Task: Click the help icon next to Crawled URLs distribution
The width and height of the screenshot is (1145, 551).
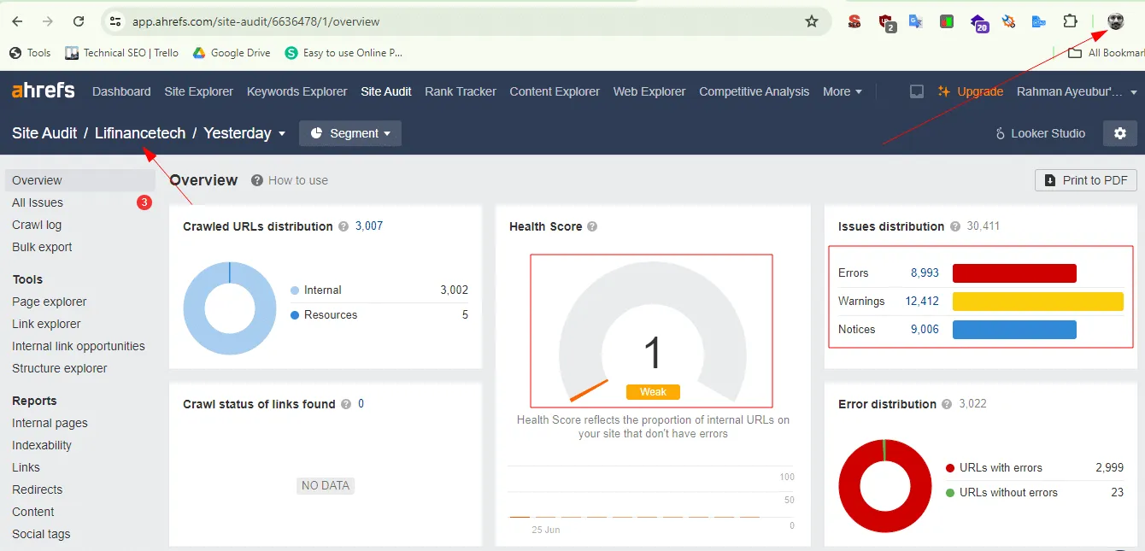Action: pyautogui.click(x=343, y=226)
